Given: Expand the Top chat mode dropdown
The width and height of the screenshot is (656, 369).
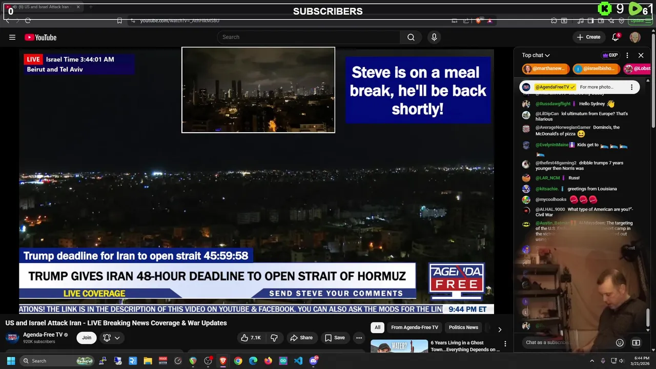Looking at the screenshot, I should [x=536, y=55].
